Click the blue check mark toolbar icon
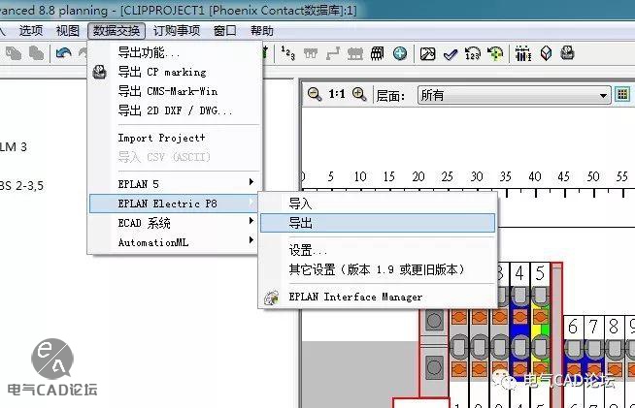Viewport: 635px width, 408px height. (451, 53)
